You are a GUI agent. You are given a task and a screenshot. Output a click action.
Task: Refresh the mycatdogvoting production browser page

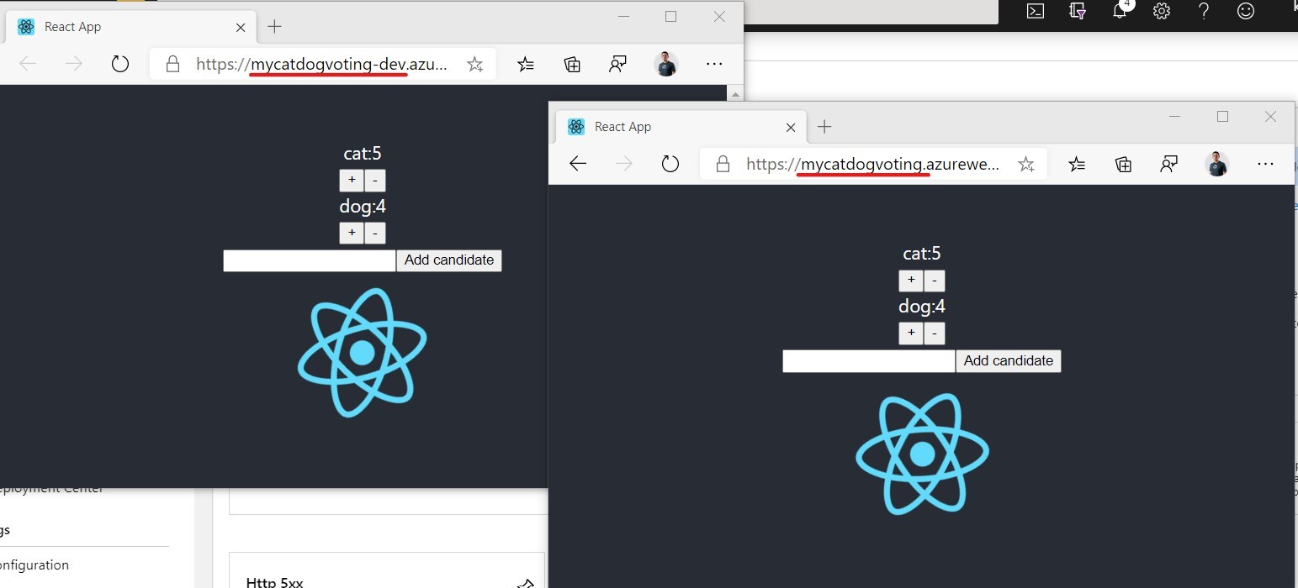(670, 164)
